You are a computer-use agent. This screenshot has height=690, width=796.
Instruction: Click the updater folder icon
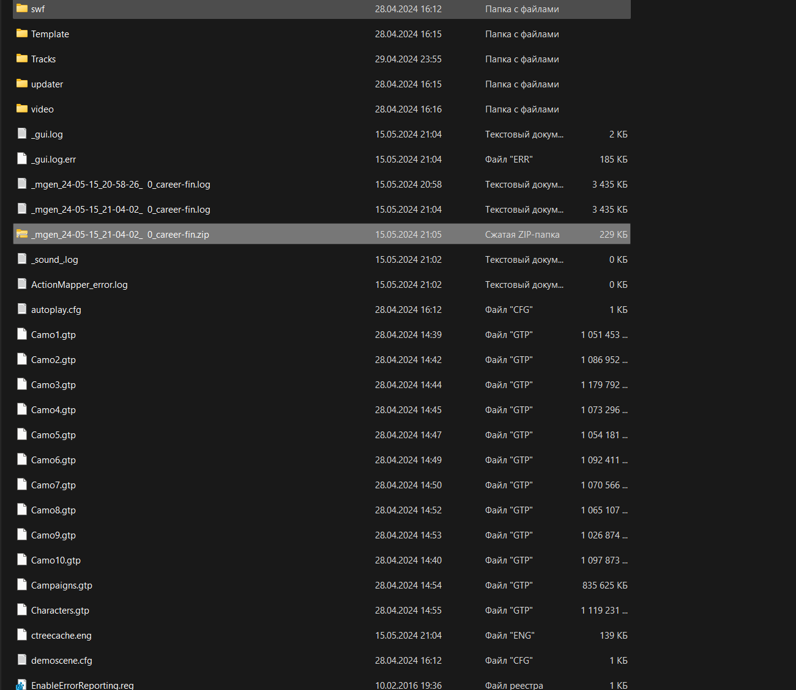coord(22,84)
